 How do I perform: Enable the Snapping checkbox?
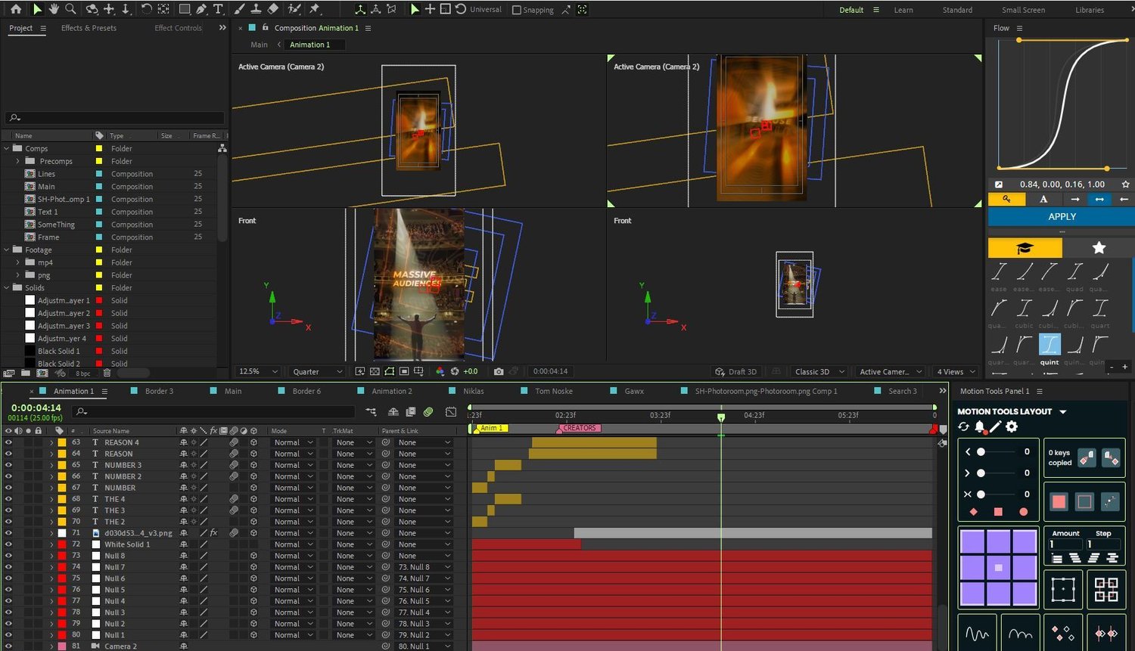[517, 10]
